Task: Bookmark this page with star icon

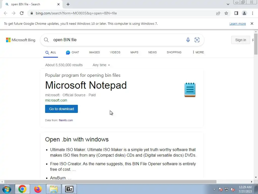Action: [226, 13]
